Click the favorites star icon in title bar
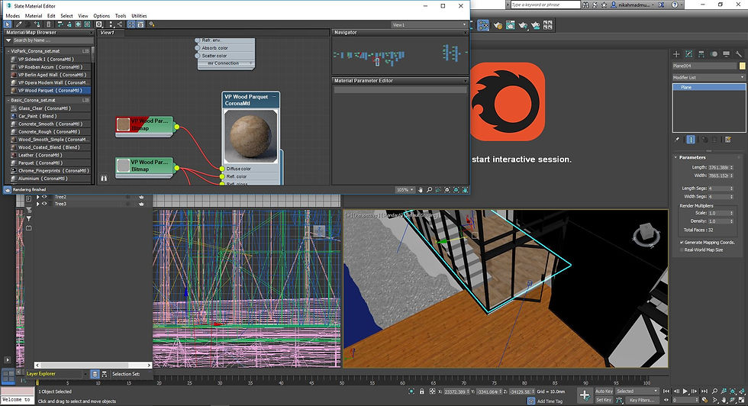The width and height of the screenshot is (748, 406). (604, 5)
